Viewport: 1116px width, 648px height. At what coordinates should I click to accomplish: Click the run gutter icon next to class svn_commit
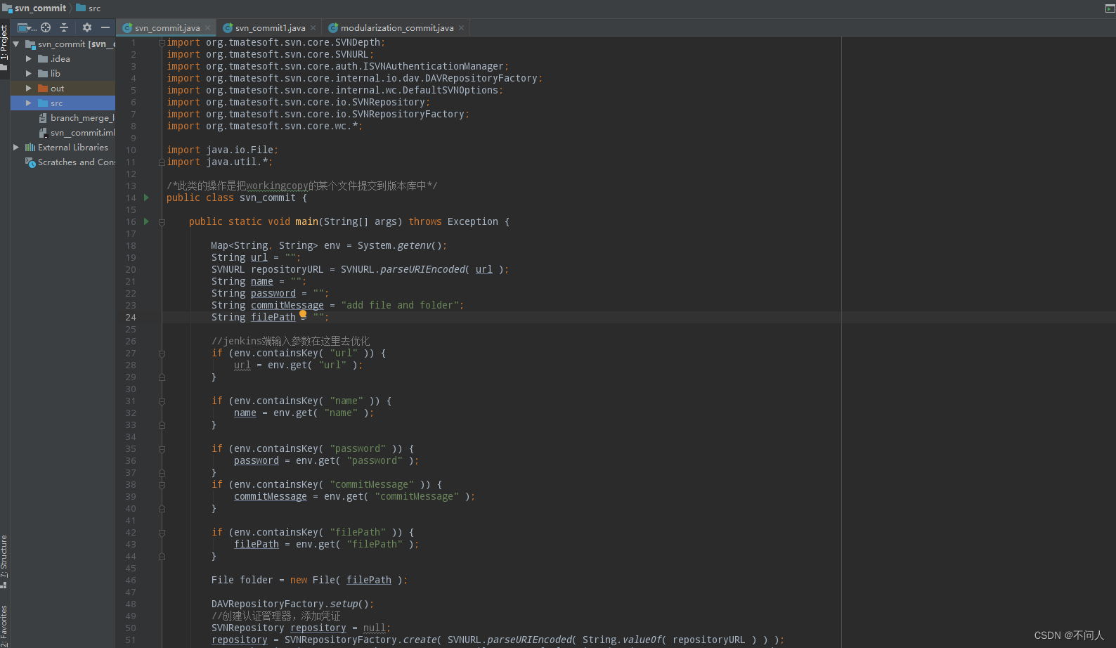146,197
